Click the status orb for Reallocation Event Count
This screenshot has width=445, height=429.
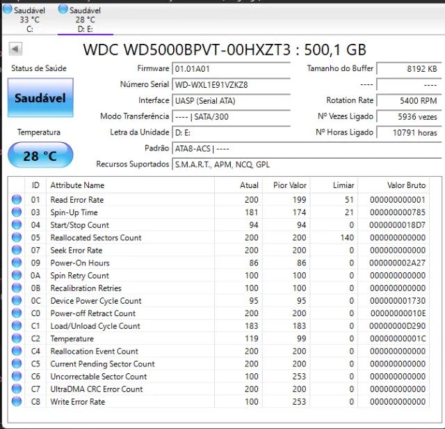tap(17, 351)
